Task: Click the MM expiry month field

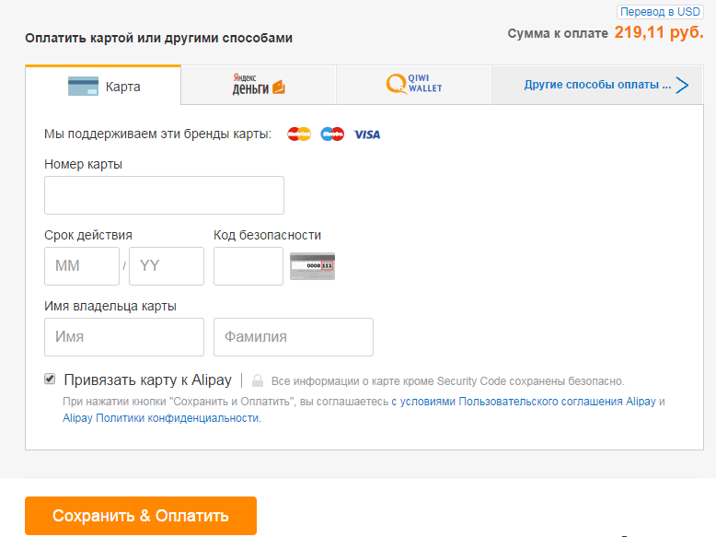Action: pos(82,266)
